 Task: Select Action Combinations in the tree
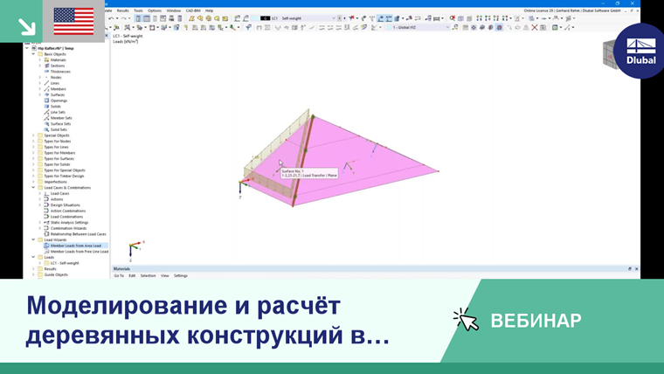(68, 211)
